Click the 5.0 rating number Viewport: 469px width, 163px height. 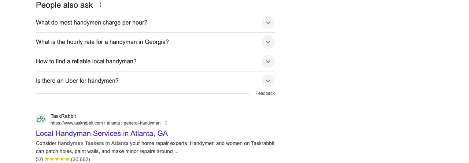[x=40, y=159]
